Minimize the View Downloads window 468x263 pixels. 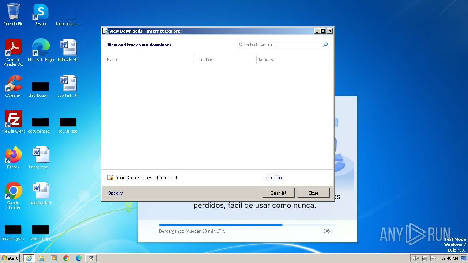click(x=317, y=31)
